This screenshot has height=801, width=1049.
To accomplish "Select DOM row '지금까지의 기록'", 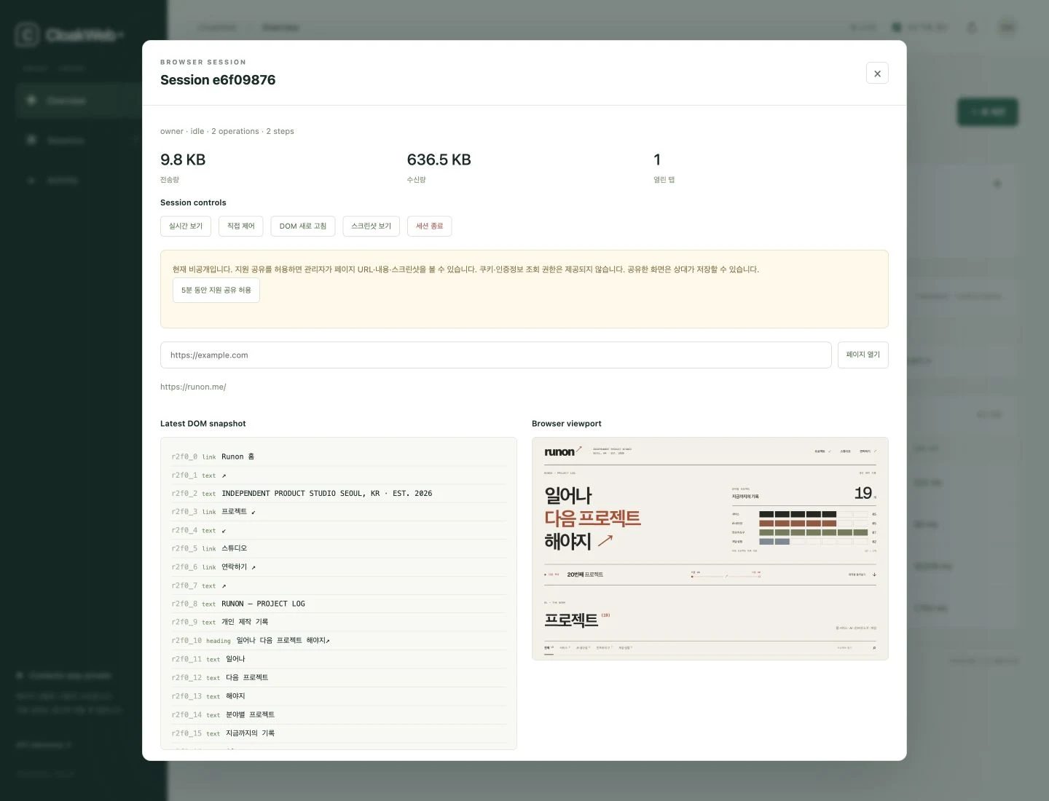I will pyautogui.click(x=339, y=734).
